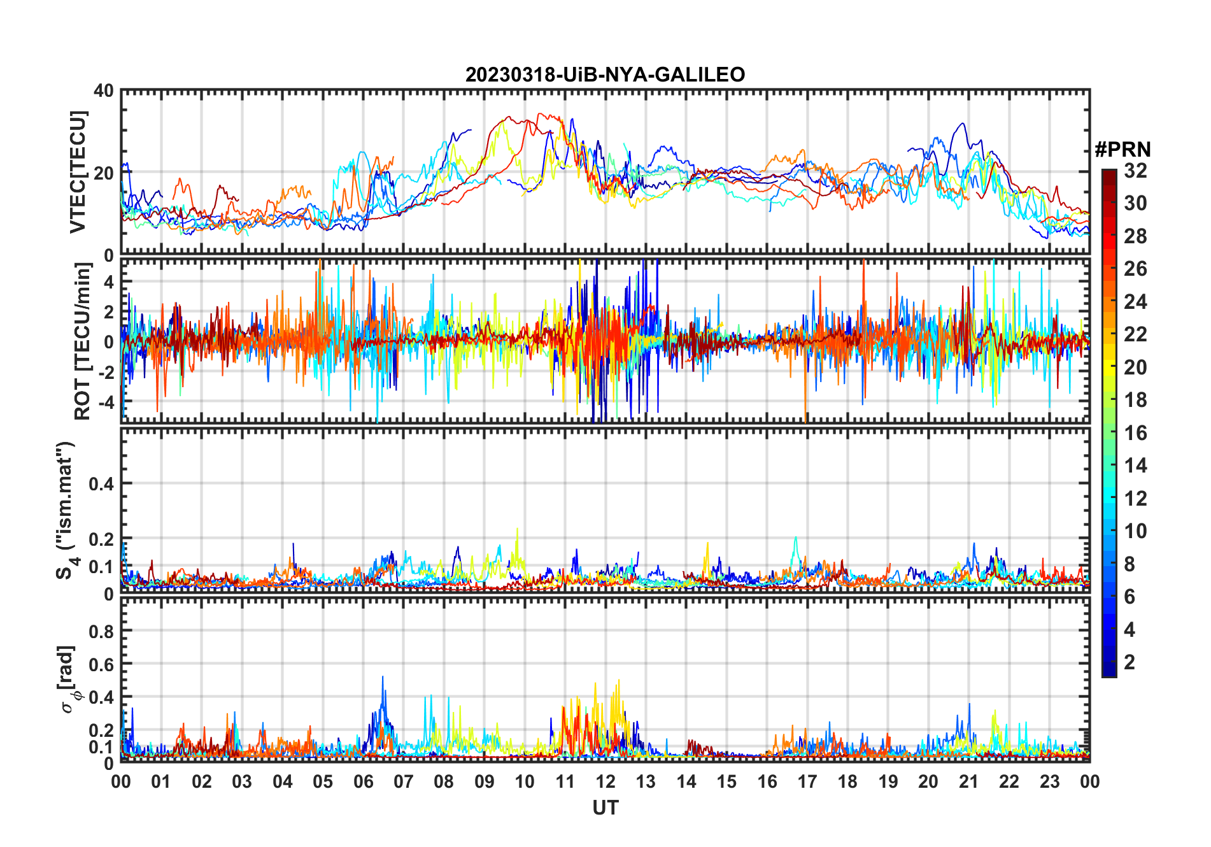Click the "-4" tick on the ROT axis
The width and height of the screenshot is (1211, 847).
[106, 402]
